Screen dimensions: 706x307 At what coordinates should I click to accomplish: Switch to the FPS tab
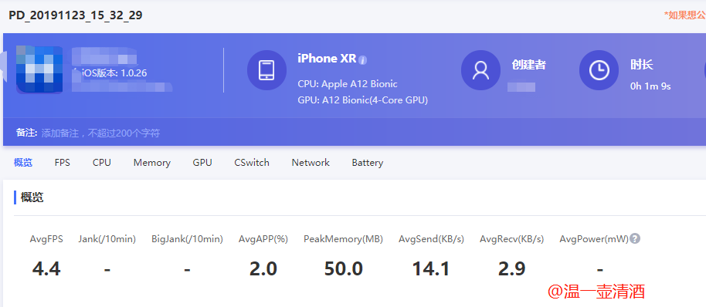pos(62,163)
